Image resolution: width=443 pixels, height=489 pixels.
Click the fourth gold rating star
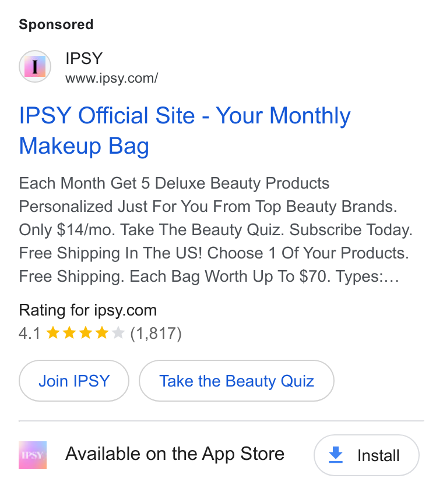click(102, 333)
